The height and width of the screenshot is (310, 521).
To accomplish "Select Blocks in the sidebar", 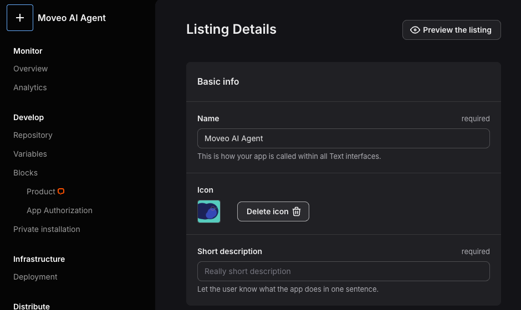I will pos(25,173).
